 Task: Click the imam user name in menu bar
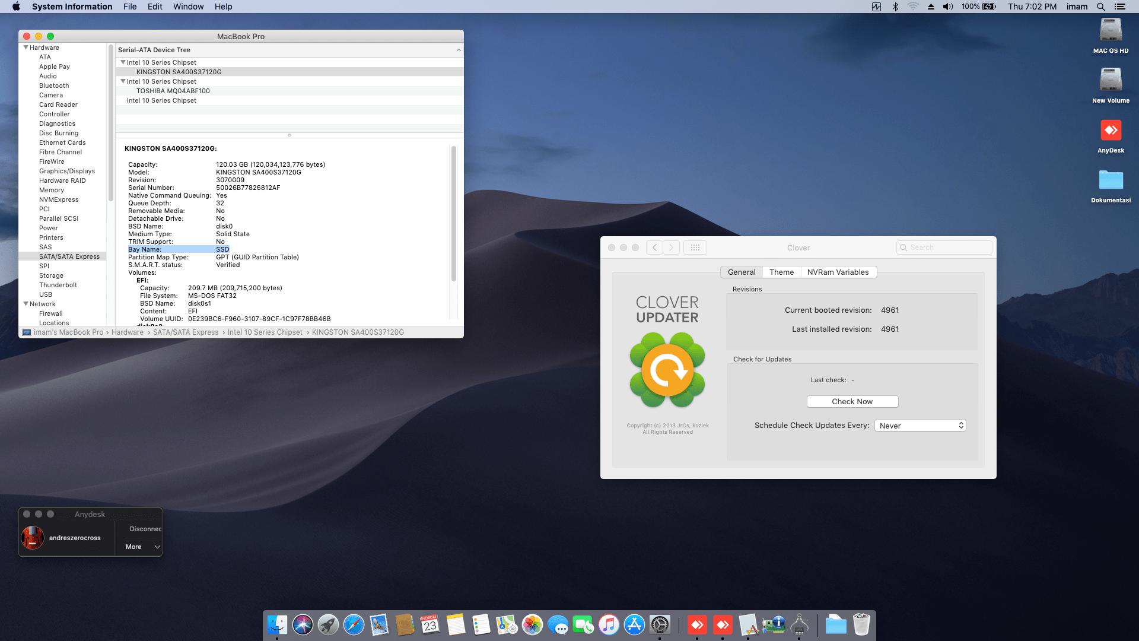(1077, 7)
